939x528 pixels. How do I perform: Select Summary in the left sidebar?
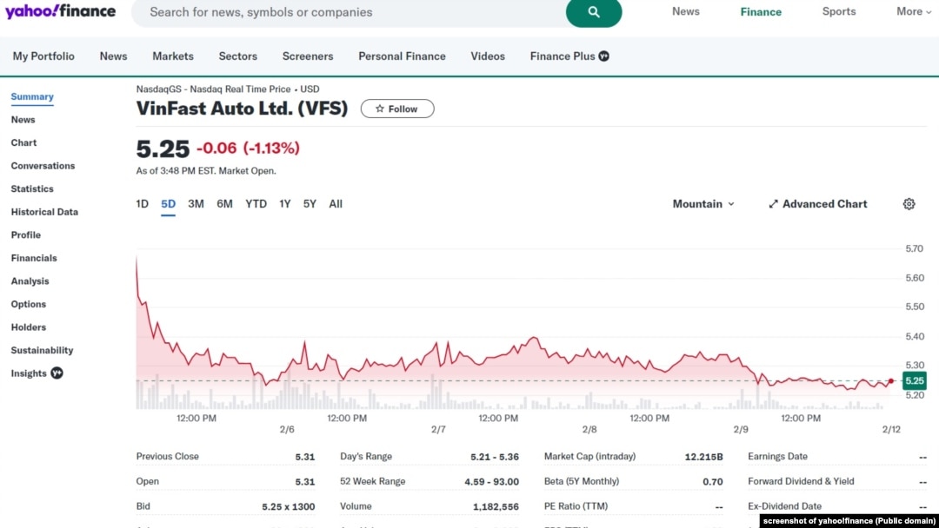[x=32, y=96]
